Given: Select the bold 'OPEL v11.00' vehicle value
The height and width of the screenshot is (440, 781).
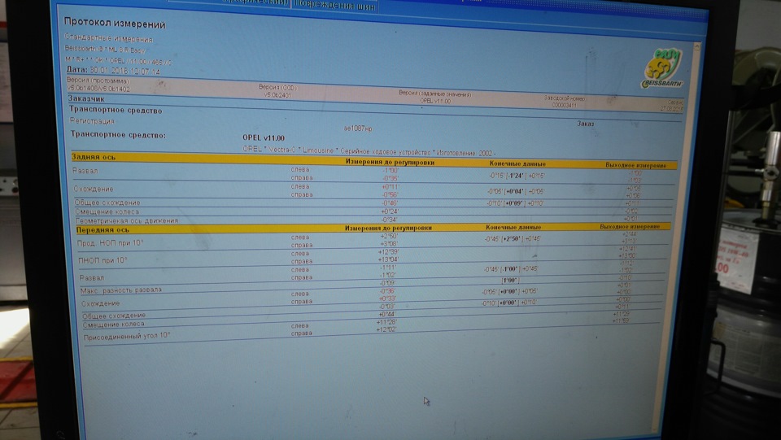Looking at the screenshot, I should coord(264,138).
